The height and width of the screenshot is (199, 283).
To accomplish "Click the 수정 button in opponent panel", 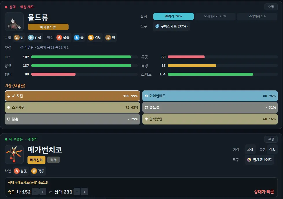I will tap(271, 7).
